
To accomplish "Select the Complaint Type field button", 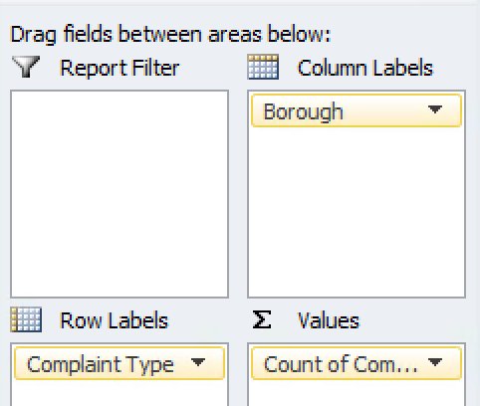I will [x=120, y=363].
